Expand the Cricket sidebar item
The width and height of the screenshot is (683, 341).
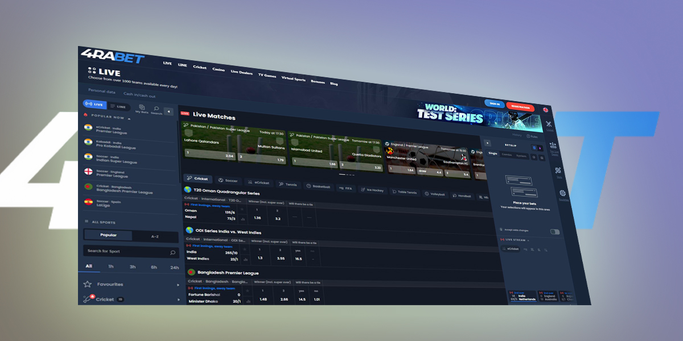tap(179, 300)
